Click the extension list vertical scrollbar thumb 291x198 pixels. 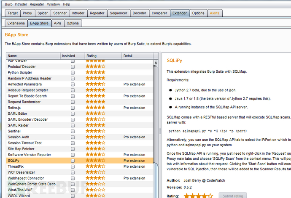[x=156, y=180]
